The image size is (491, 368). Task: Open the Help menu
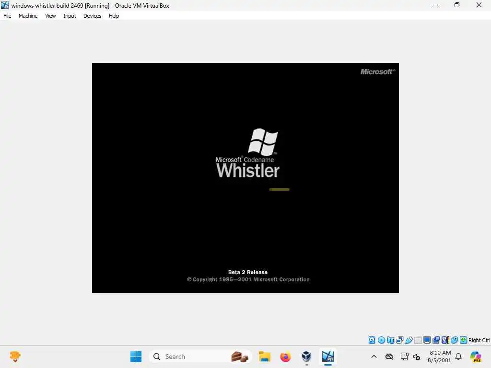click(x=114, y=16)
